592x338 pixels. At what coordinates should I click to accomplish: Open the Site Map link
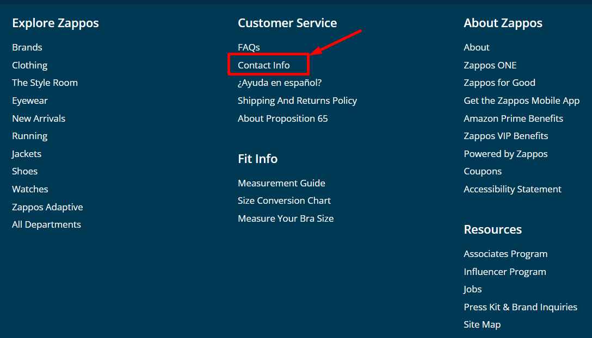click(x=482, y=324)
